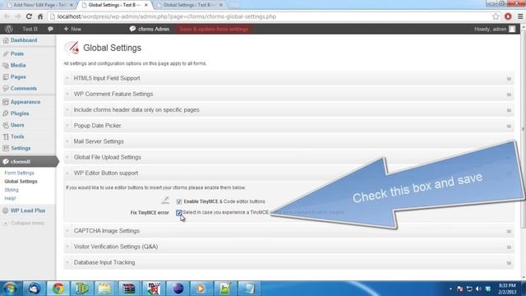Click the browser back arrow
The image size is (526, 296).
[x=7, y=16]
